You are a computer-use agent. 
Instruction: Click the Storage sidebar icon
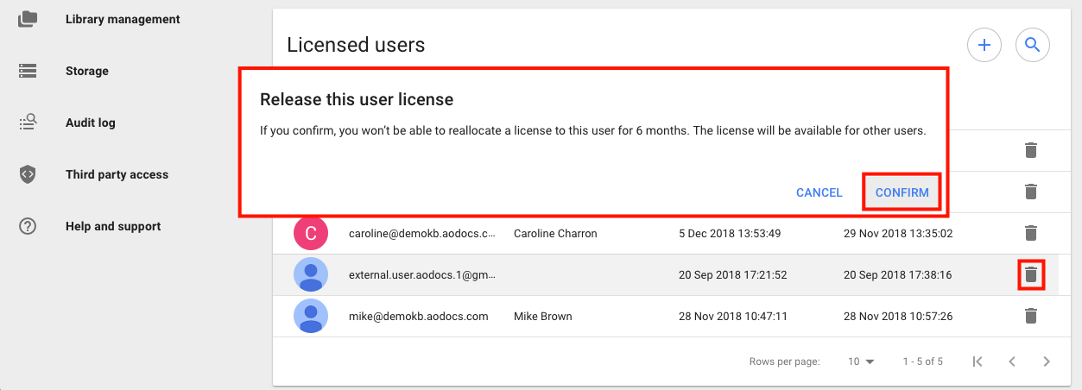click(x=28, y=71)
